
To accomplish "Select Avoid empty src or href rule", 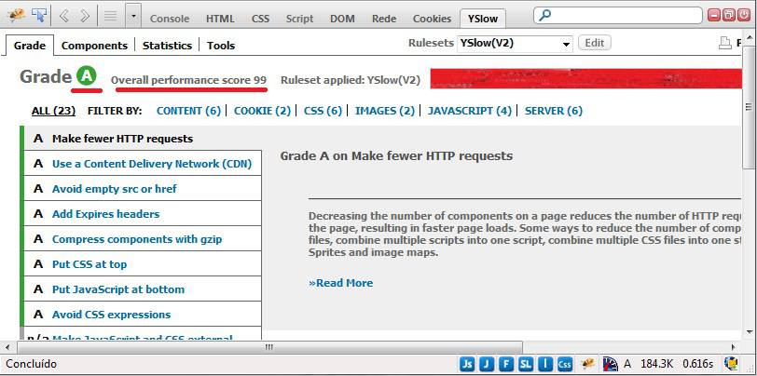I will (x=143, y=189).
